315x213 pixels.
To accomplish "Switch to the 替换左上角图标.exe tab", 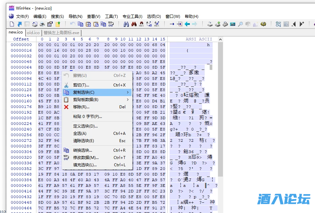I will 61,32.
